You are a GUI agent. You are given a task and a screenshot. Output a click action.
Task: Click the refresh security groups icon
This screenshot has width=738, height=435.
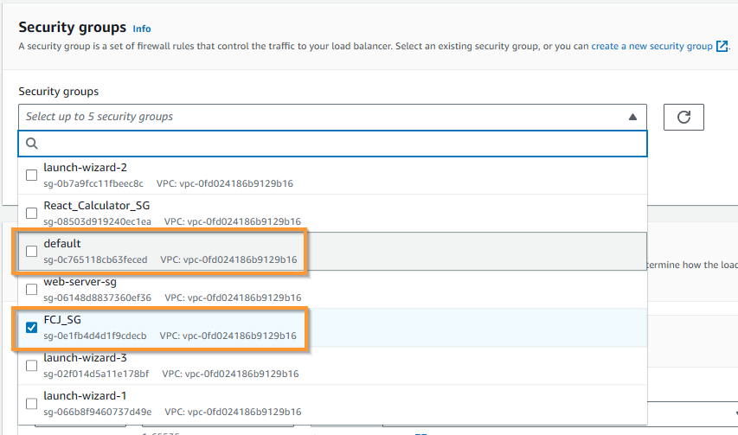[x=683, y=117]
